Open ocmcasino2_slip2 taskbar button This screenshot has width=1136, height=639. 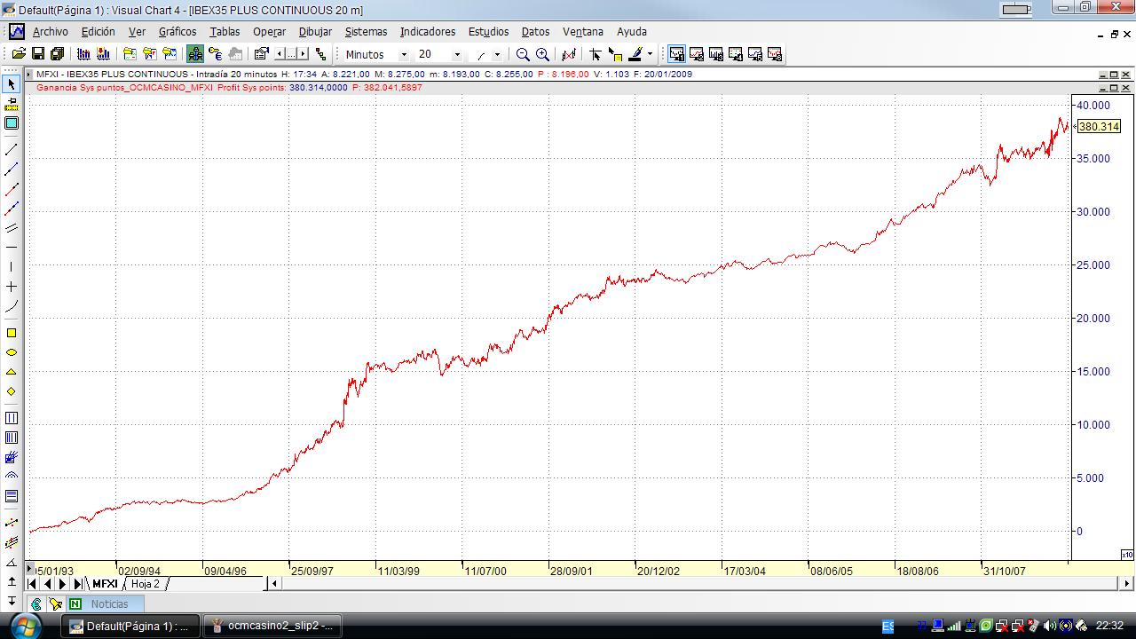coord(271,626)
